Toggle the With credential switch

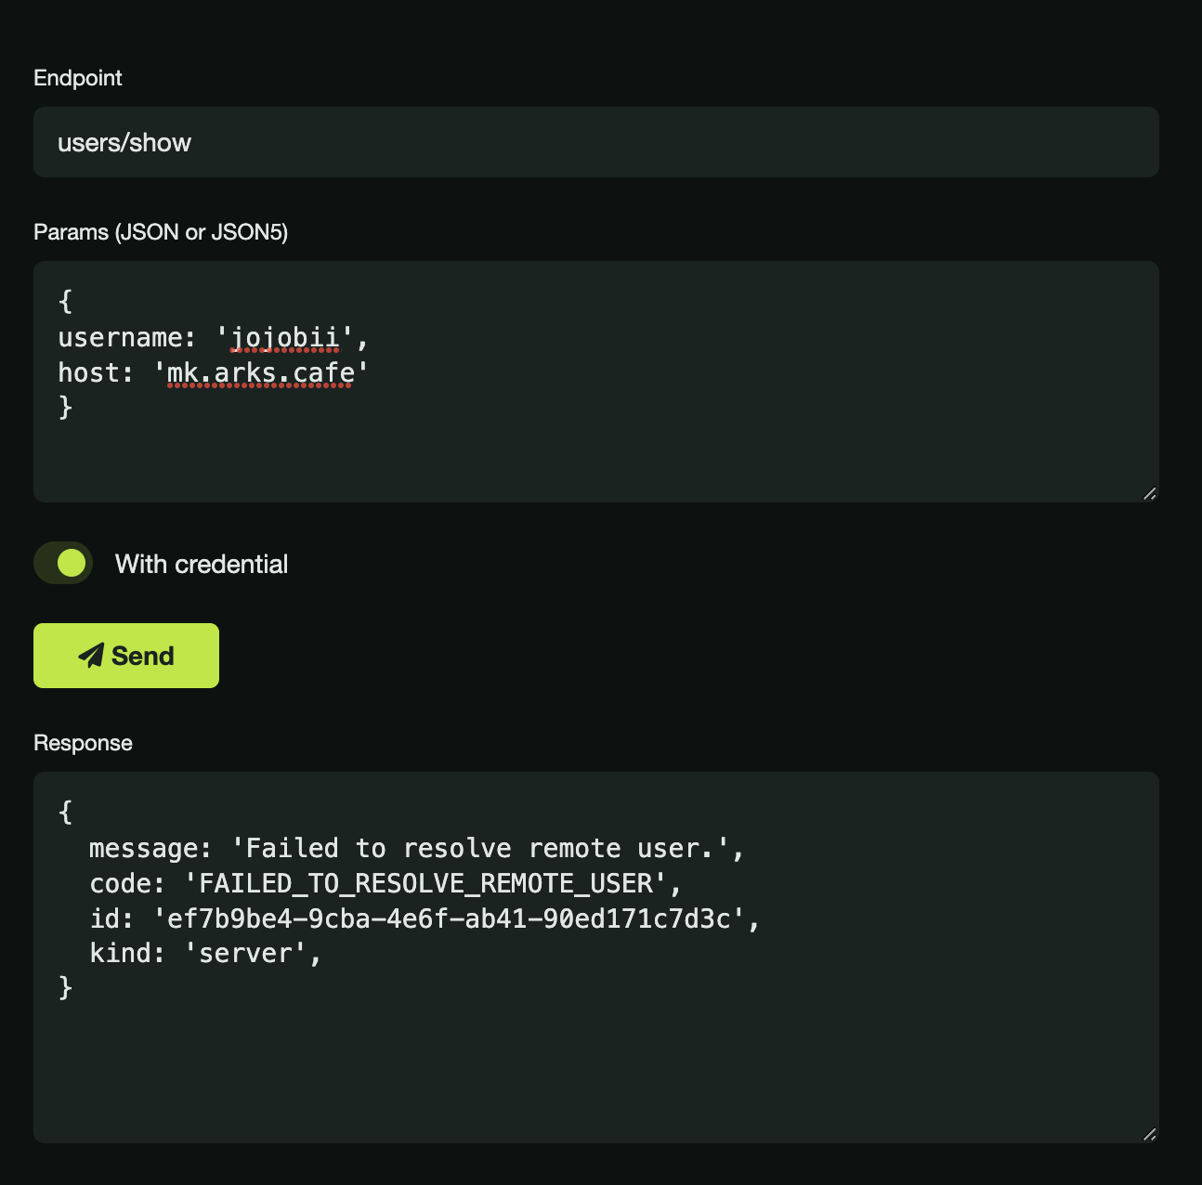coord(63,563)
